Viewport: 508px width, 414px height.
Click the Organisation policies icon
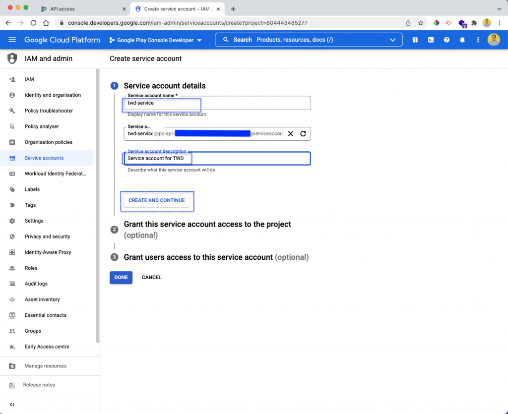point(12,142)
